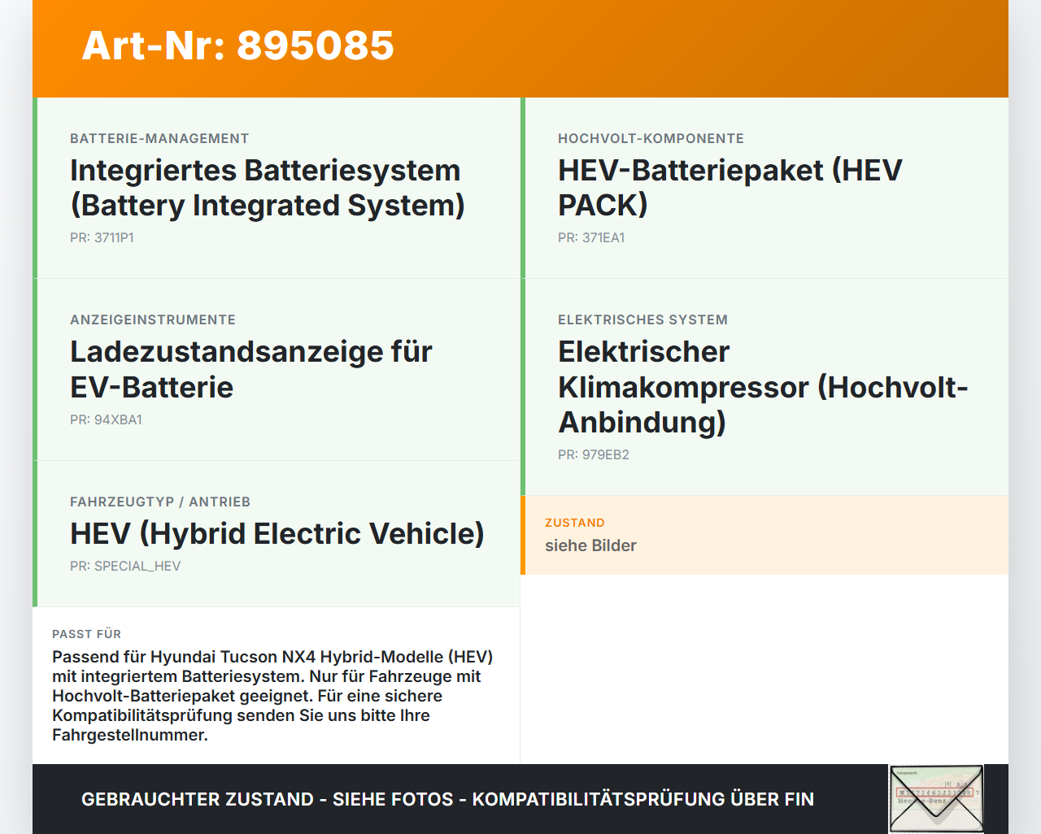Image resolution: width=1041 pixels, height=834 pixels.
Task: Click part number PR: 94XBA1
Action: point(106,420)
